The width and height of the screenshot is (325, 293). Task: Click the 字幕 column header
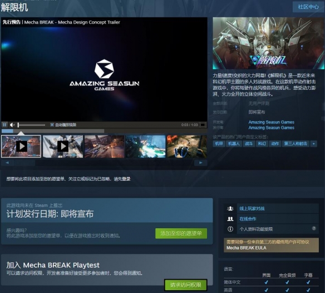(308, 275)
